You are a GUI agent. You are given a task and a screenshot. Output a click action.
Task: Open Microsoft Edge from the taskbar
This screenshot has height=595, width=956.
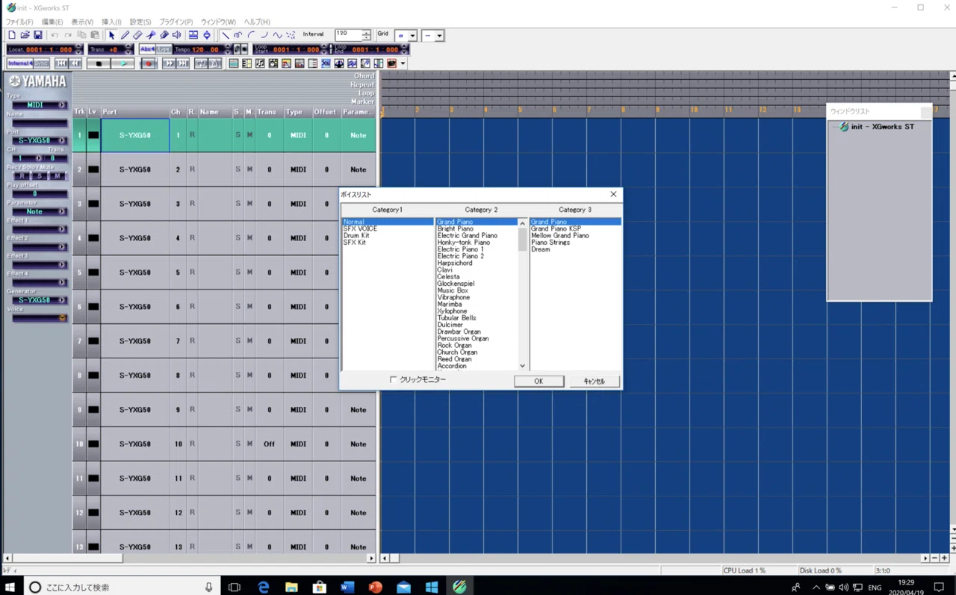pos(263,587)
